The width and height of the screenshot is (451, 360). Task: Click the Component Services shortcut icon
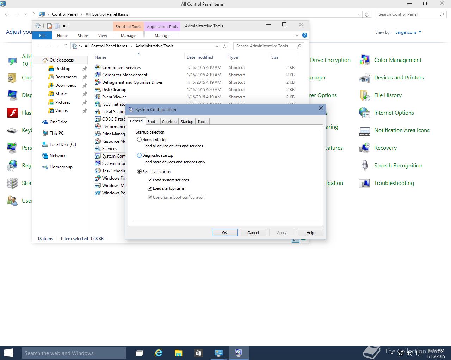click(x=98, y=67)
